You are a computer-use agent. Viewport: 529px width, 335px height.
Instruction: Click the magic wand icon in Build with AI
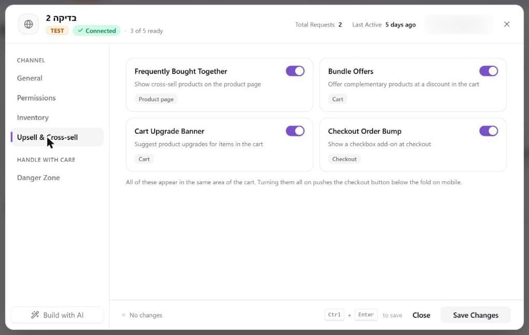tap(35, 315)
